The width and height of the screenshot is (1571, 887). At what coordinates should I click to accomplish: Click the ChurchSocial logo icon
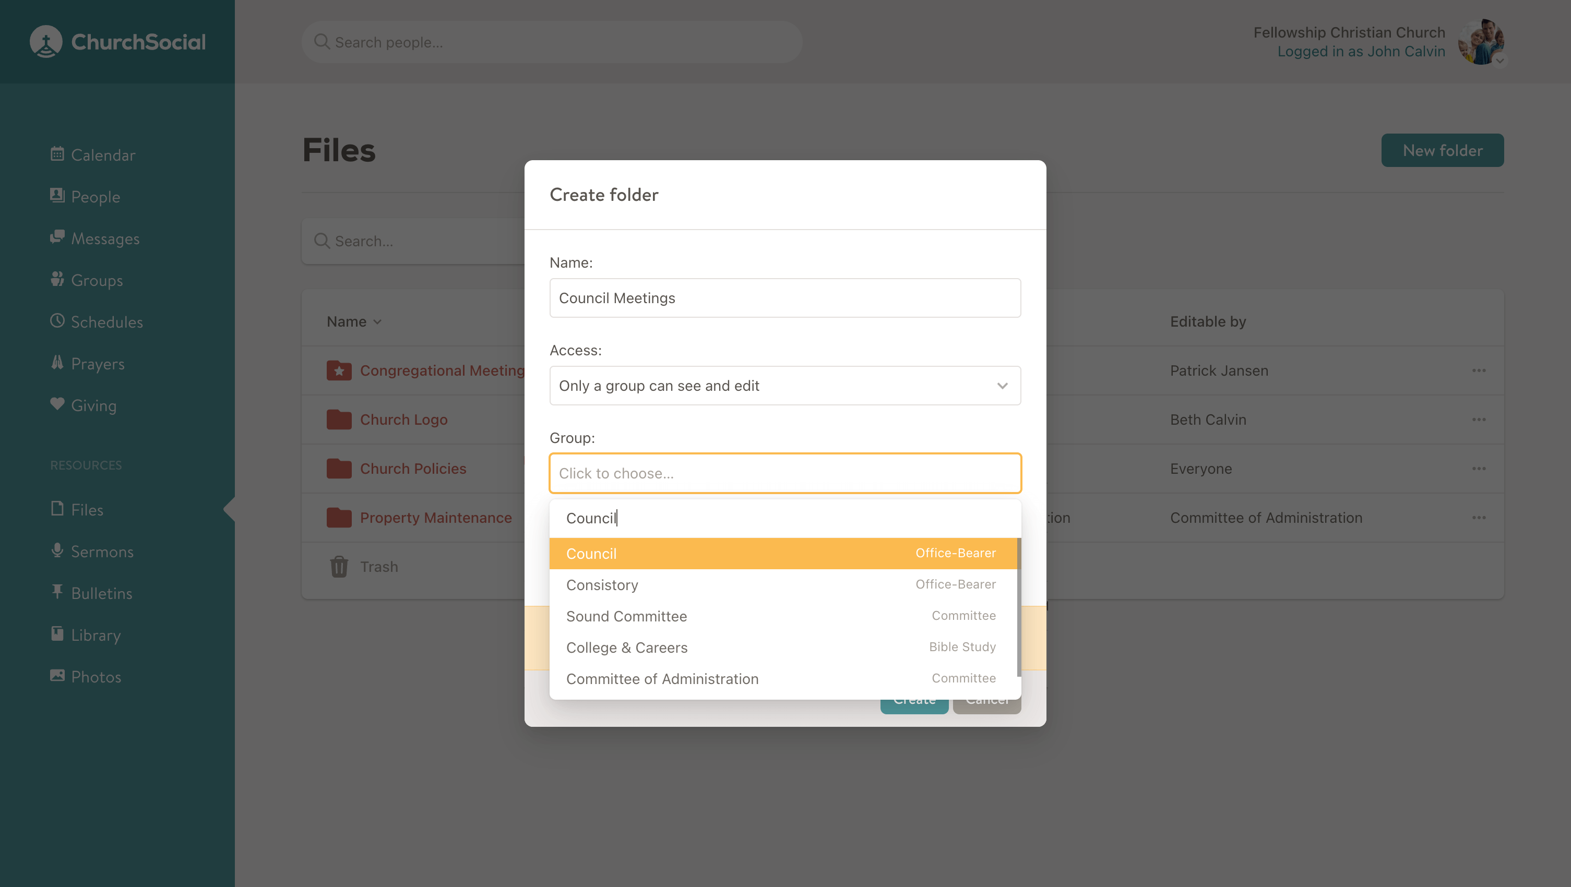[x=46, y=41]
